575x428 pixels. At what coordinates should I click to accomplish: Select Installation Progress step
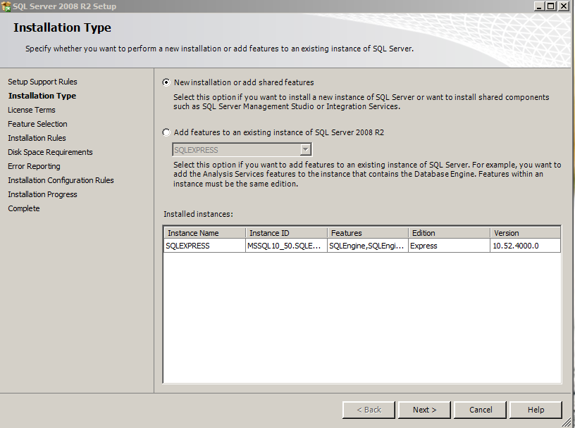pyautogui.click(x=42, y=194)
